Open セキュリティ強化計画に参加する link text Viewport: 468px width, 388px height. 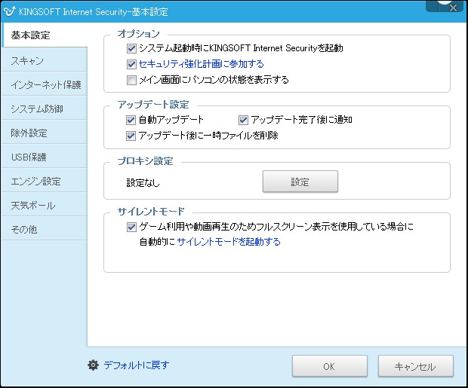click(x=202, y=64)
